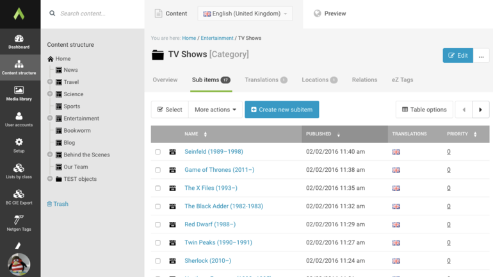The image size is (493, 277).
Task: Click in the Search content field
Action: pyautogui.click(x=96, y=13)
